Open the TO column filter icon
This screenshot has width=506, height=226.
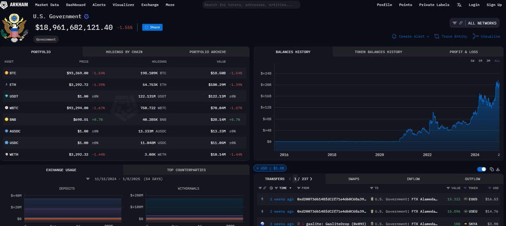pos(371,188)
